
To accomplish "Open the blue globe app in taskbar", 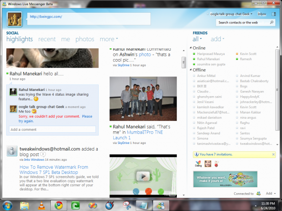I will [110, 206].
